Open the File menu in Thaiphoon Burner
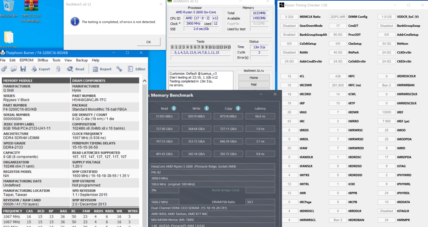Viewport: 428px width, 227px height. 3,60
